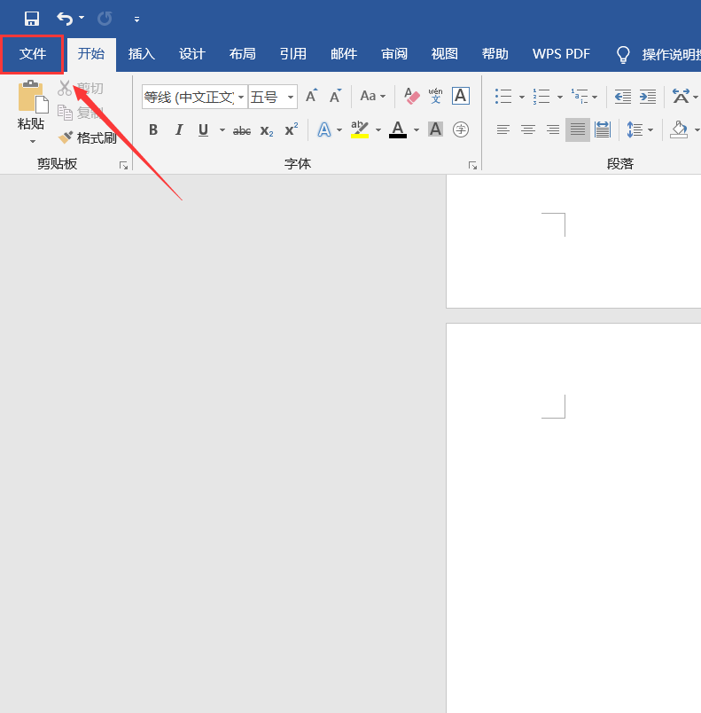The width and height of the screenshot is (701, 713).
Task: Click the Clear All Formatting eraser icon
Action: tap(411, 96)
